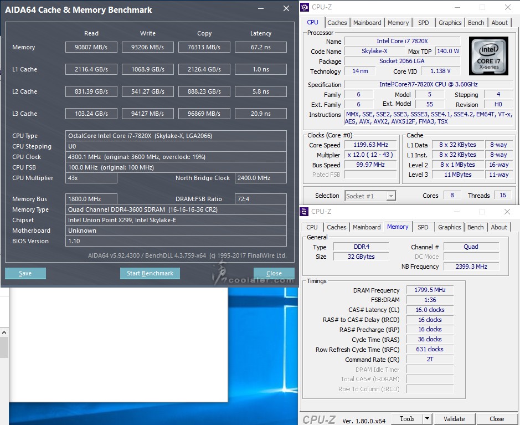
Task: Select Bench tab in top CPU-Z window
Action: pyautogui.click(x=476, y=23)
